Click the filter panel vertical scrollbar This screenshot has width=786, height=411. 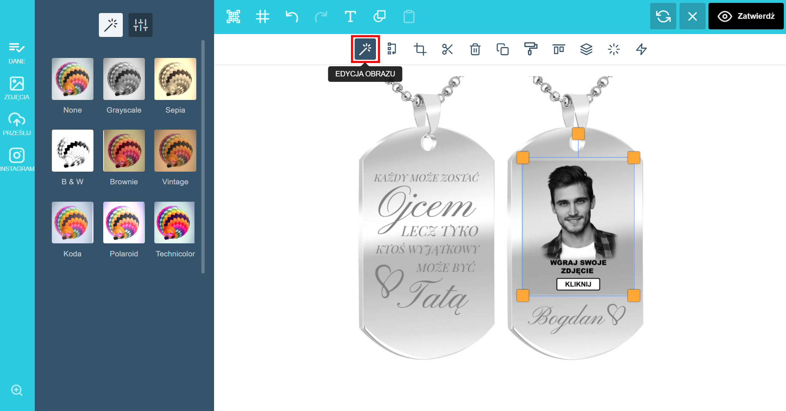(x=203, y=156)
